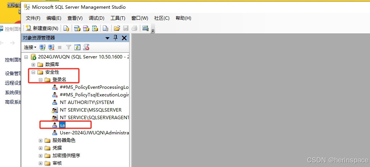Open an Analysis Services DMX query

[x=86, y=28]
